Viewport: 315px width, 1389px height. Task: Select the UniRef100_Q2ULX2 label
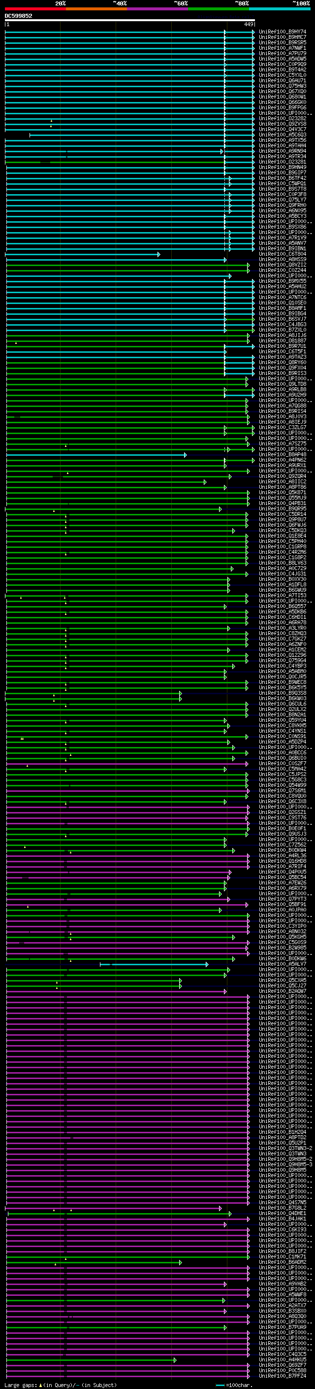(283, 710)
